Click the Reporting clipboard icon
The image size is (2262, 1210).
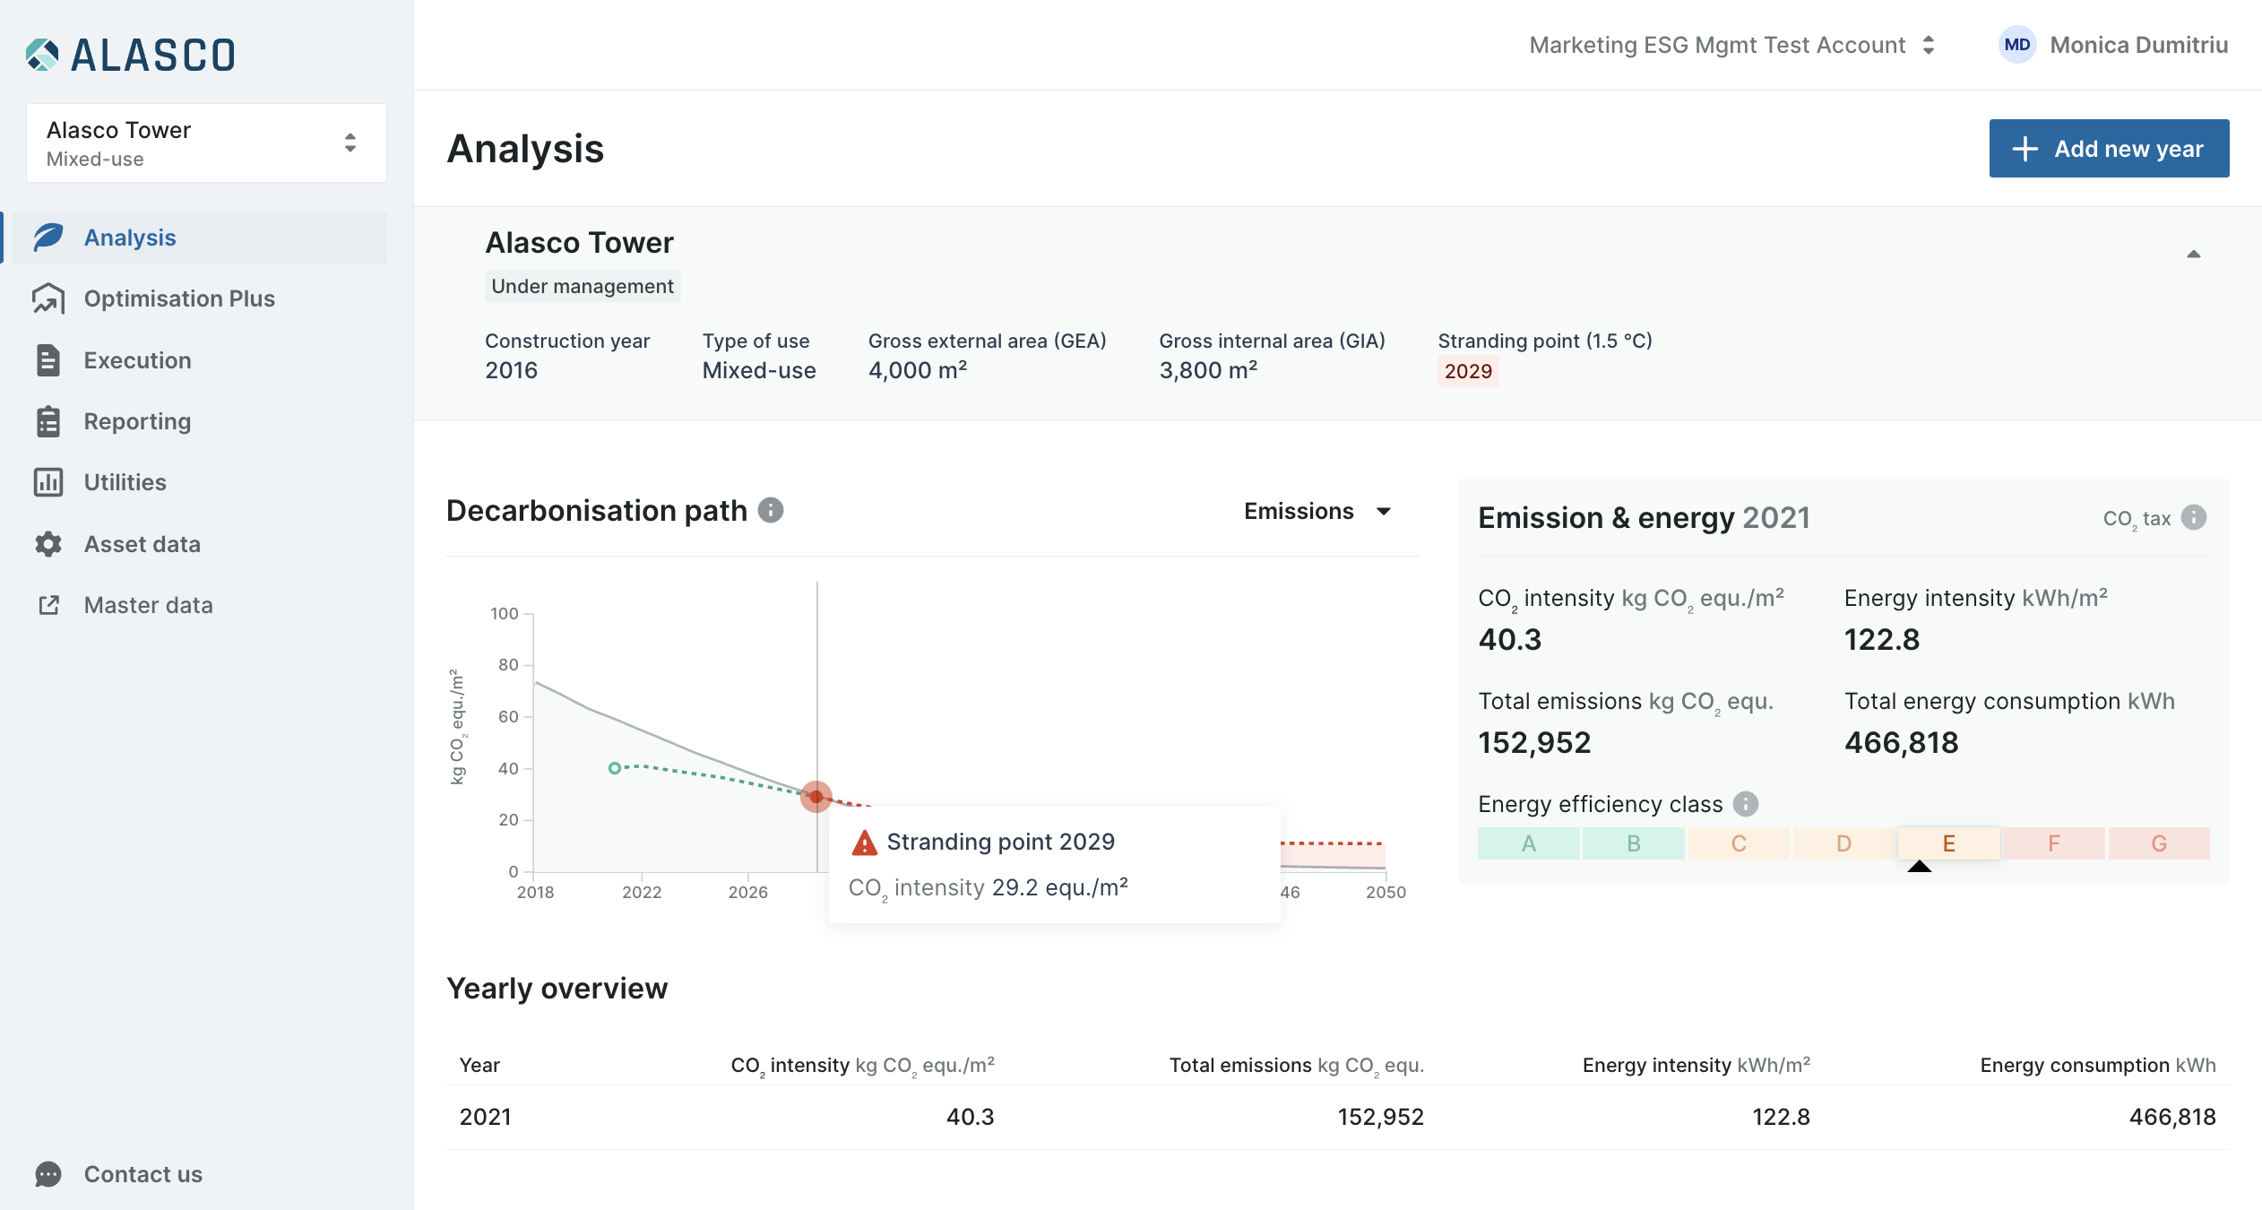(48, 421)
